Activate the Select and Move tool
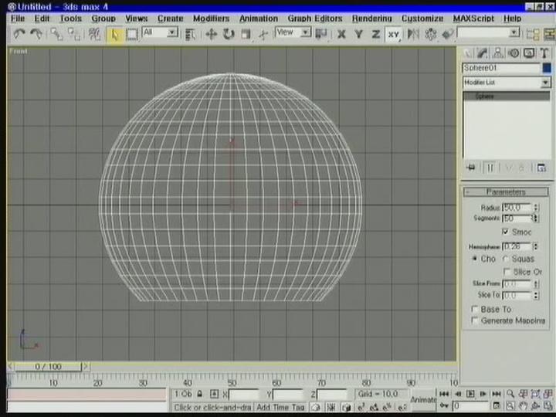Screen dimensions: 556x417 click(x=211, y=35)
